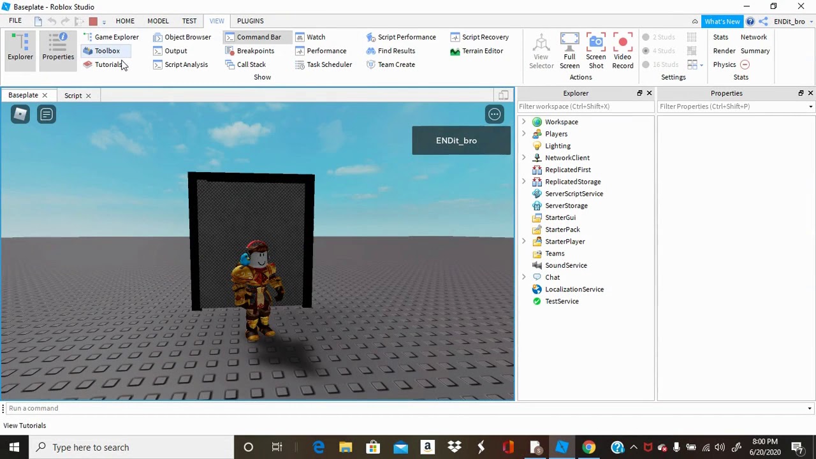Show the Call Stack window
This screenshot has width=816, height=459.
pos(245,64)
